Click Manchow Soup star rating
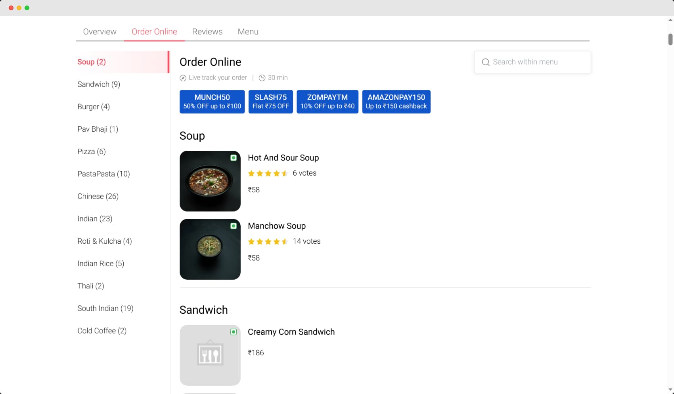674x394 pixels. click(268, 241)
